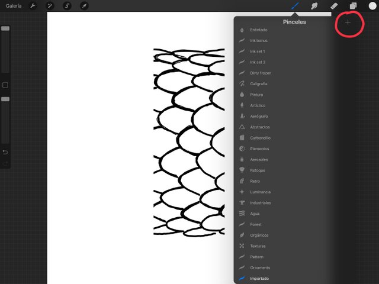Activate the Transform arrow tool
Screen dimensions: 379x284
point(84,6)
